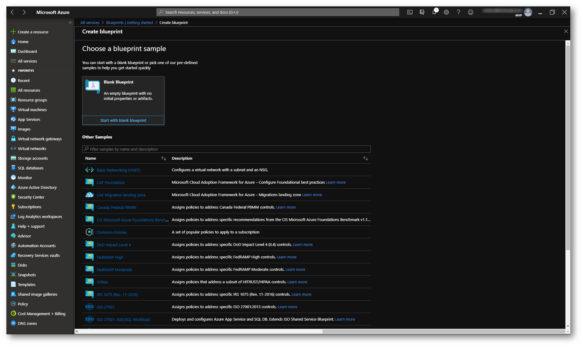Open the Canada Federal PBMM sample
The image size is (583, 347).
[117, 207]
